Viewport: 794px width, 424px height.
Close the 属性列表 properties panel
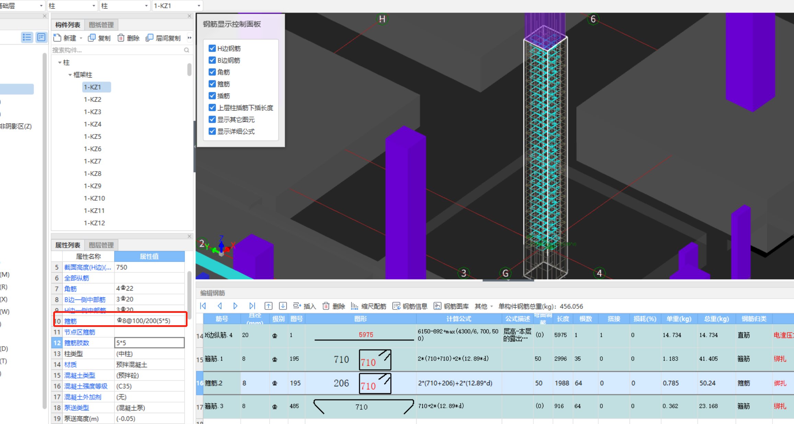click(x=189, y=236)
